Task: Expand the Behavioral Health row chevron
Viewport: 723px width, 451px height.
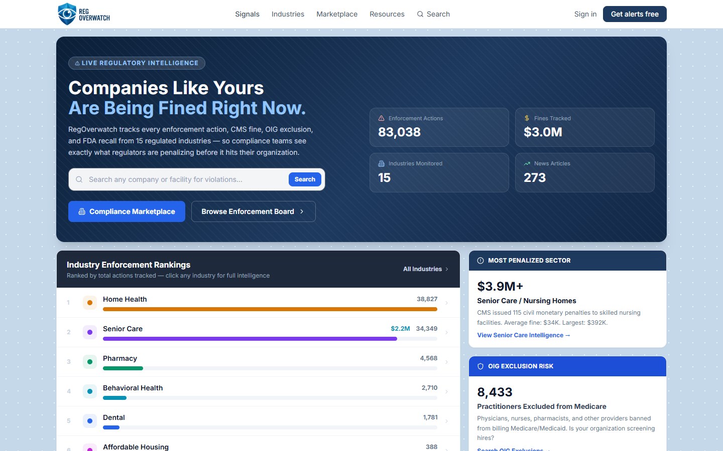Action: click(446, 391)
